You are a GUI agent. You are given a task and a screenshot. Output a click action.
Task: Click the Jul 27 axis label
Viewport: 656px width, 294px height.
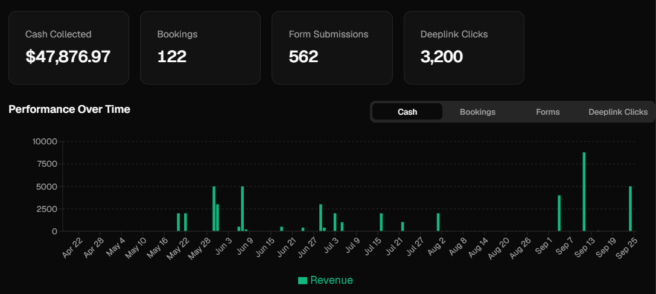(x=415, y=248)
